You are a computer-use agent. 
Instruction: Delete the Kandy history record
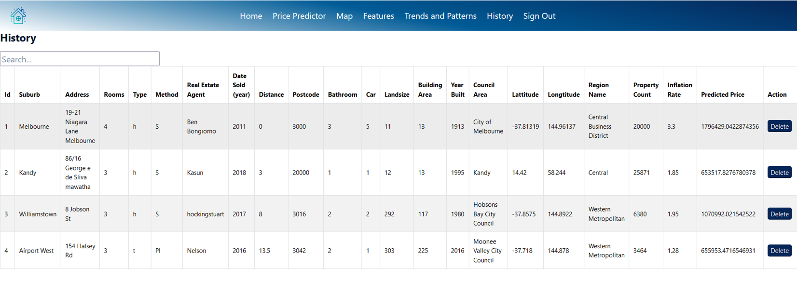click(x=779, y=173)
